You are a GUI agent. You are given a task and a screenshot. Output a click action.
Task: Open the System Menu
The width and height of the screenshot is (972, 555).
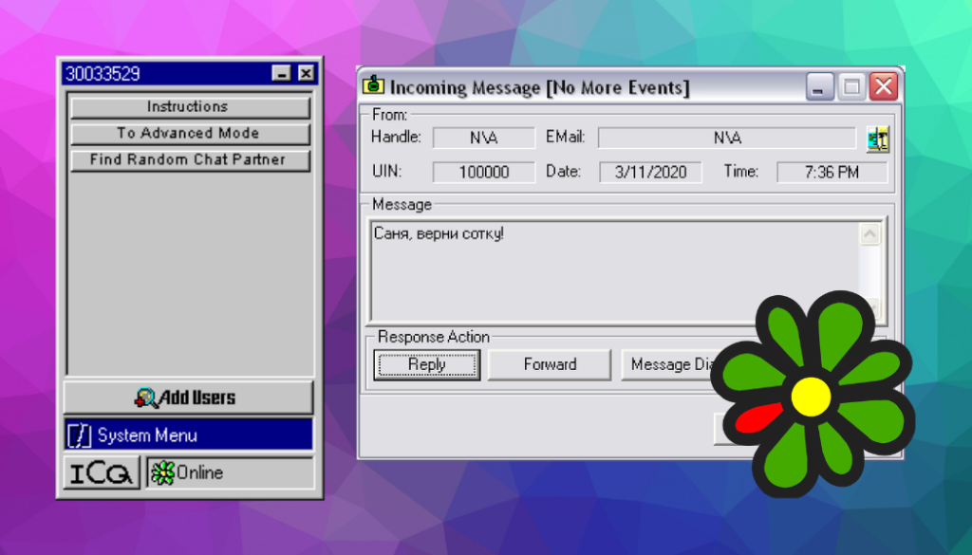pyautogui.click(x=189, y=435)
